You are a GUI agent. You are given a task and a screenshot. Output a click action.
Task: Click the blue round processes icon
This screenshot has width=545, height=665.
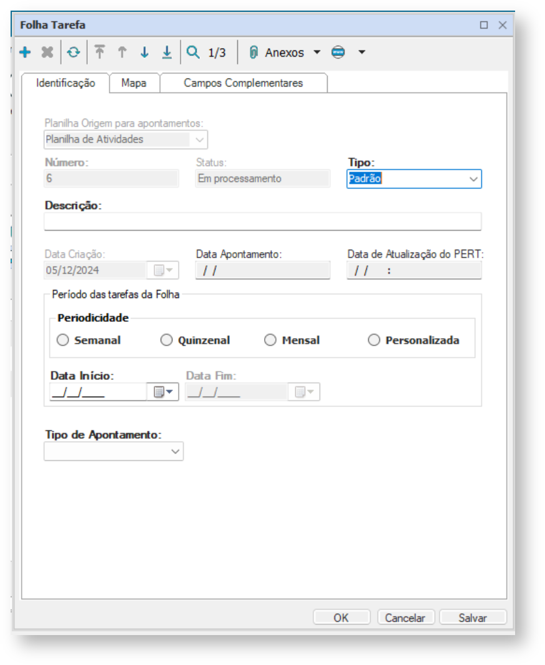coord(338,52)
